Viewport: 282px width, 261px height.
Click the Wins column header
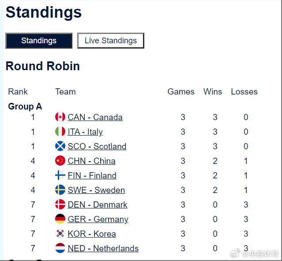click(213, 92)
